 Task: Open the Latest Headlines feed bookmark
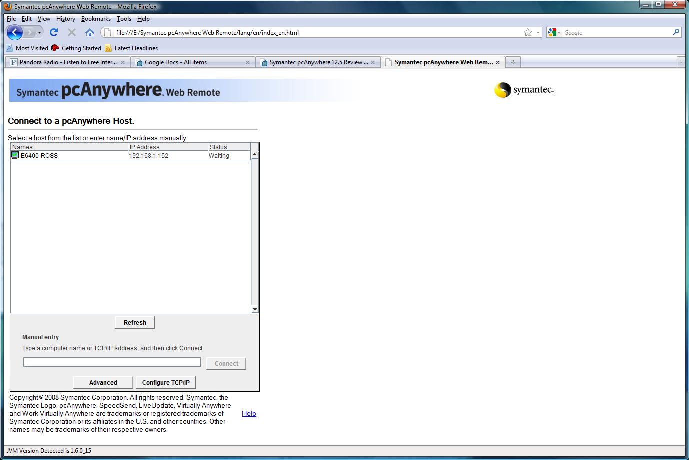131,48
